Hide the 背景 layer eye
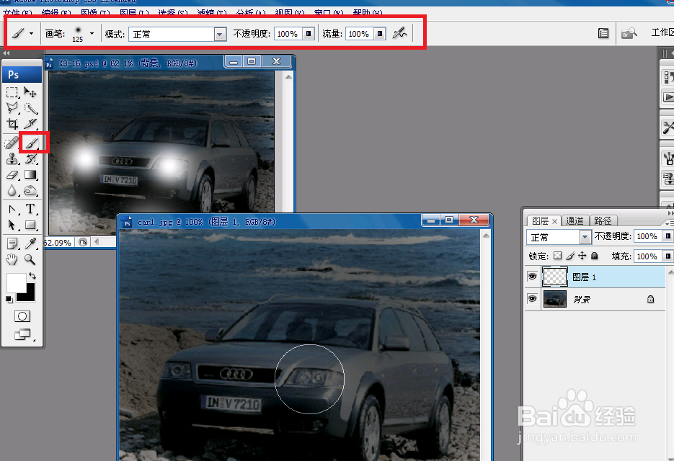 [532, 299]
